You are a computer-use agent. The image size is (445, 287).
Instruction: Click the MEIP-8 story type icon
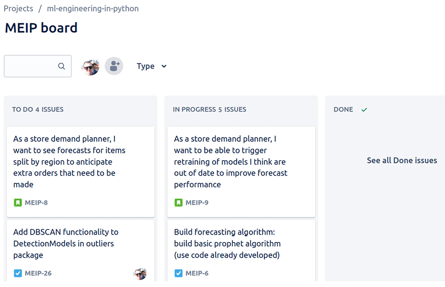pos(18,203)
